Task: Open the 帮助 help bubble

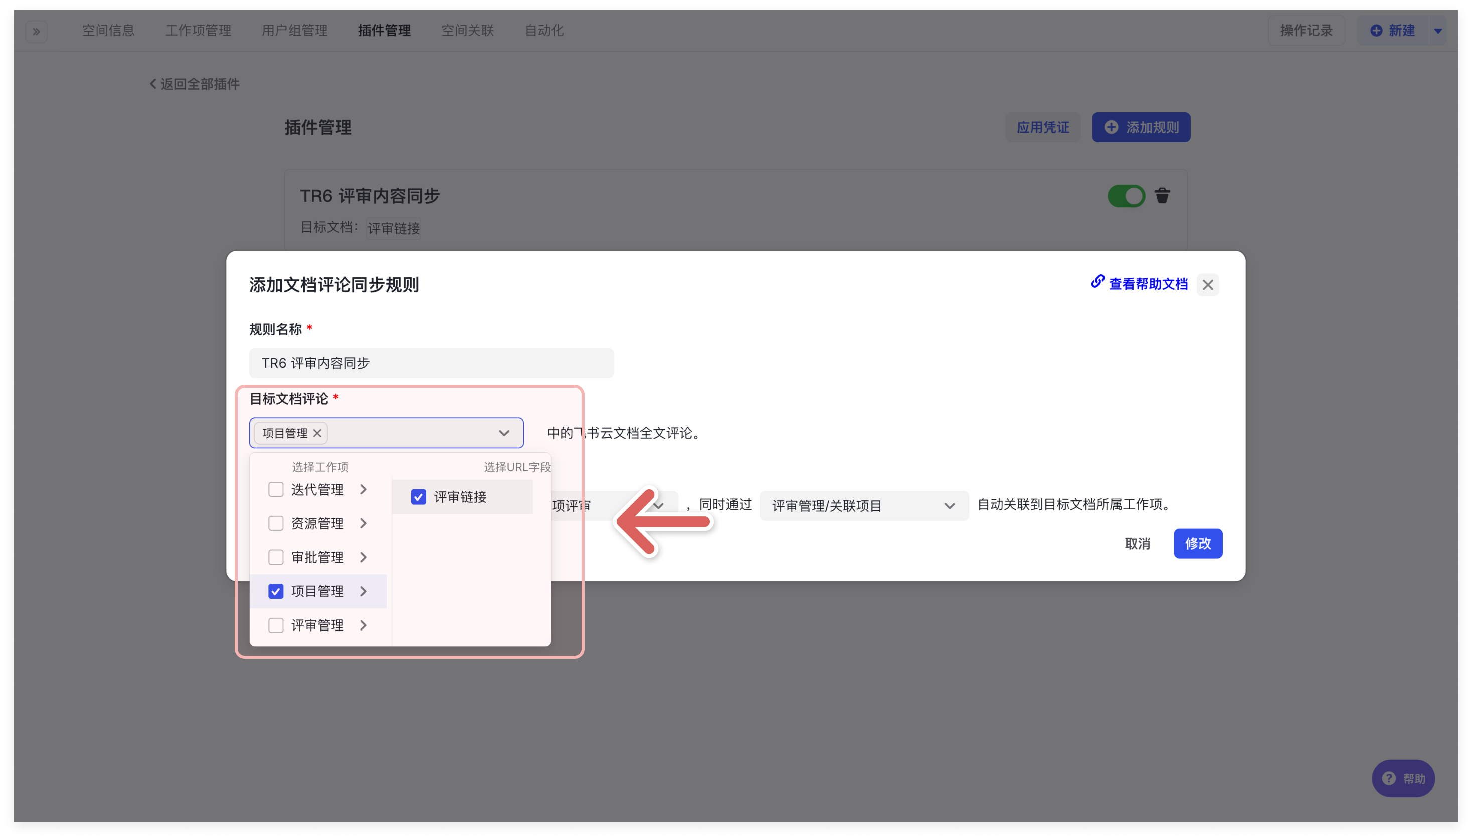Action: (x=1403, y=778)
